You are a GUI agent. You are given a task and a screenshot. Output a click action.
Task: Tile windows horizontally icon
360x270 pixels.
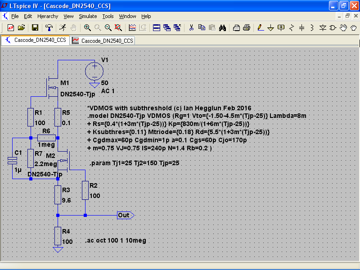(x=156, y=28)
